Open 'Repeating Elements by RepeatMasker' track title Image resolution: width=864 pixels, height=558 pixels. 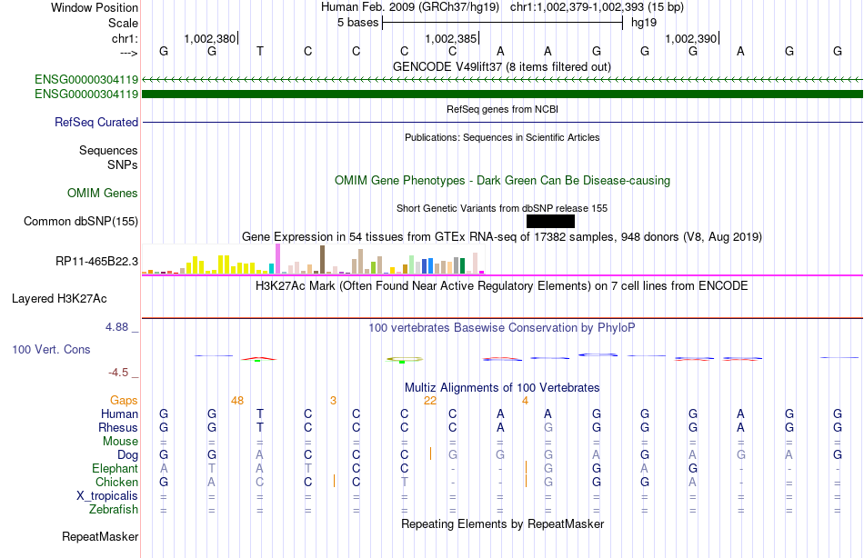click(x=502, y=523)
